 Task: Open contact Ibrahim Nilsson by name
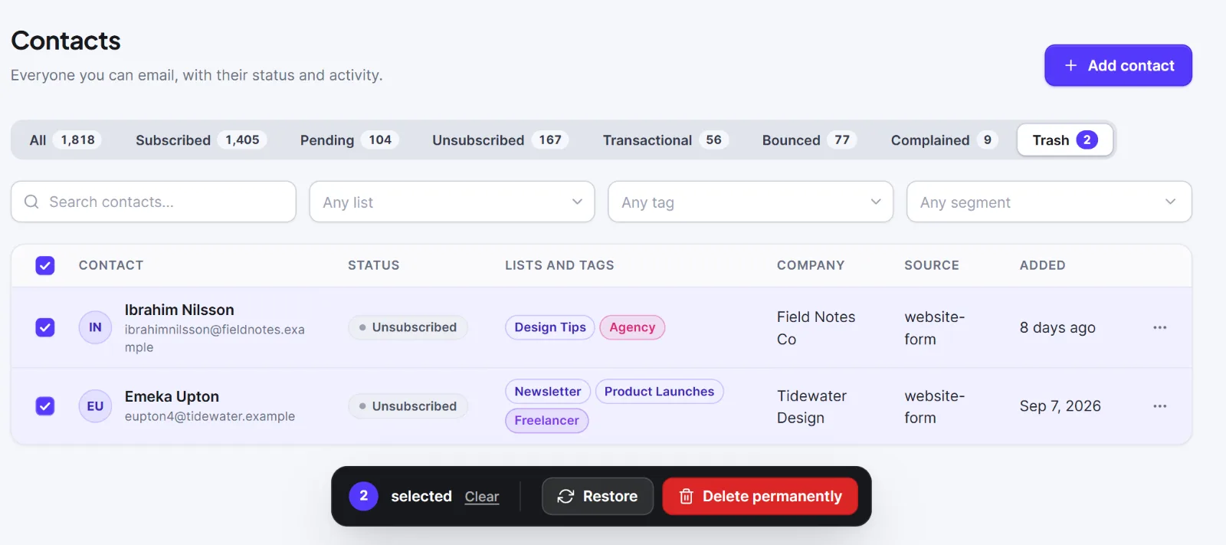179,310
